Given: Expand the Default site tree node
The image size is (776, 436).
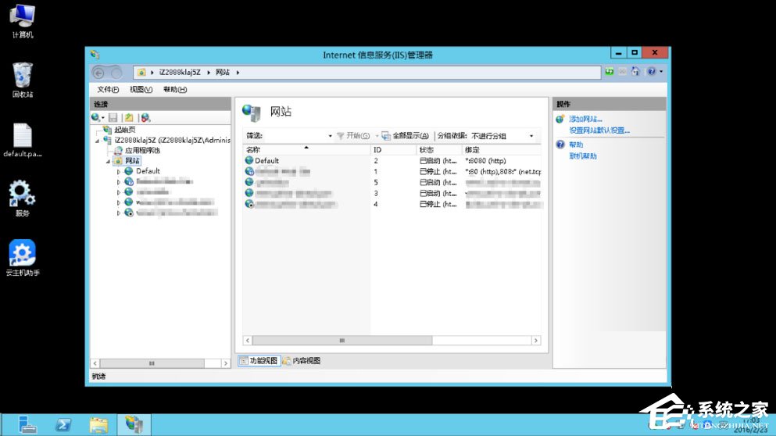Looking at the screenshot, I should point(119,171).
